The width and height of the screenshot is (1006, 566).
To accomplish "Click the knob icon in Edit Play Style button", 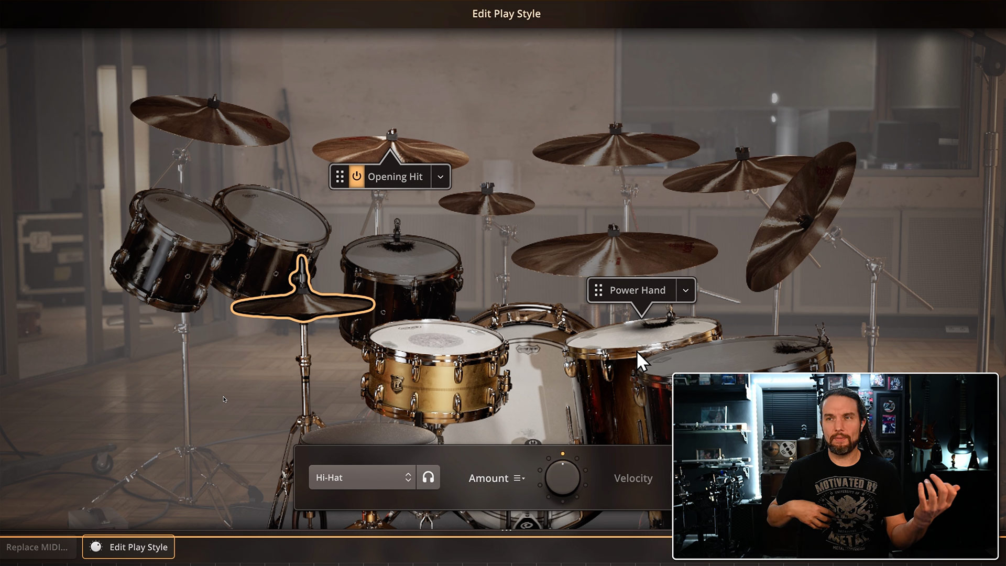I will click(x=96, y=547).
